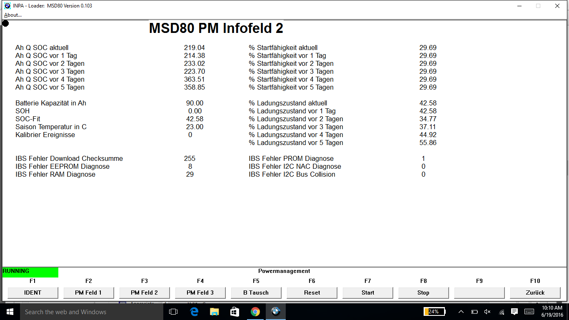Open Google Chrome from the taskbar
Image resolution: width=569 pixels, height=320 pixels.
(x=255, y=312)
